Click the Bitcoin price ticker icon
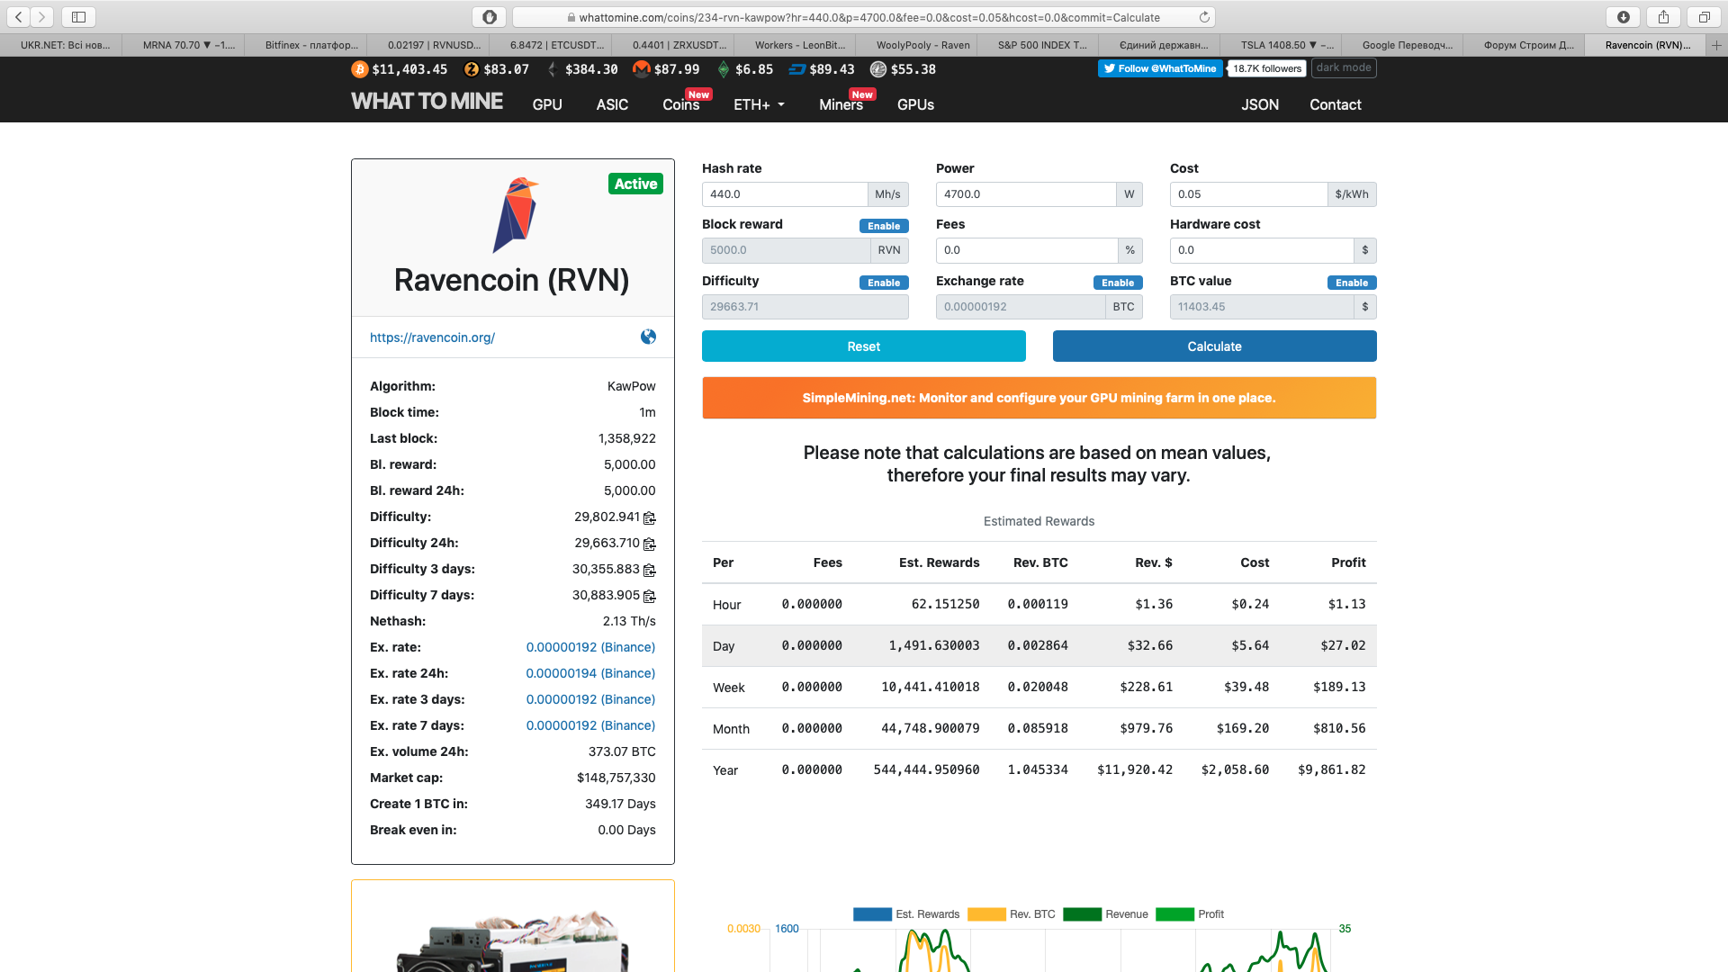 tap(359, 69)
